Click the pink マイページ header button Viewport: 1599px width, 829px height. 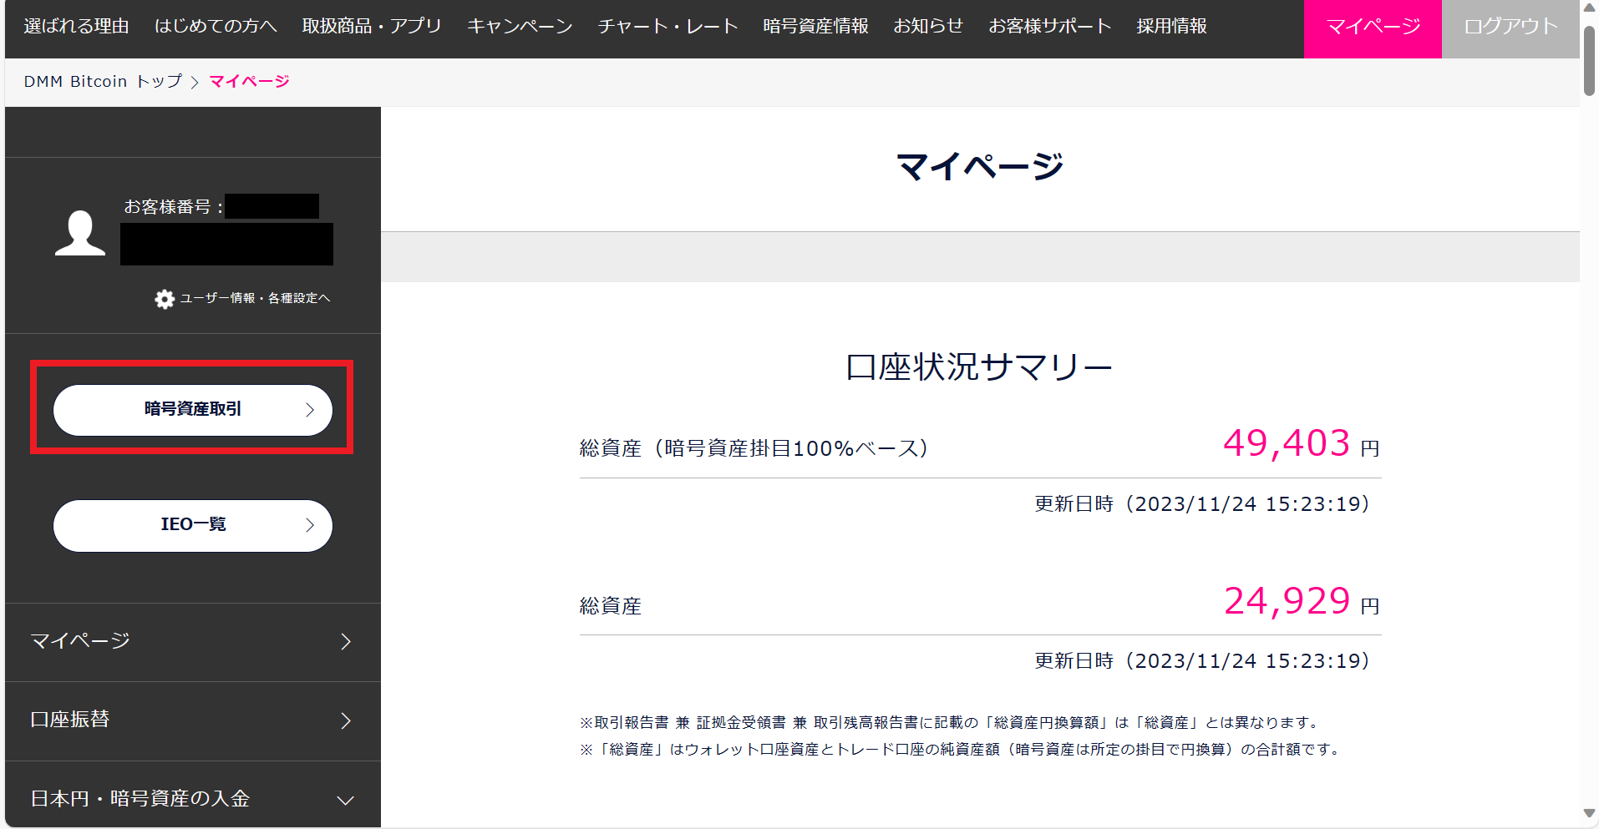pyautogui.click(x=1373, y=28)
